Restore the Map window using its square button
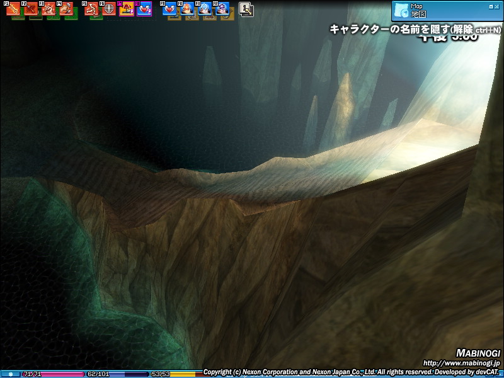The height and width of the screenshot is (378, 504). pos(491,6)
